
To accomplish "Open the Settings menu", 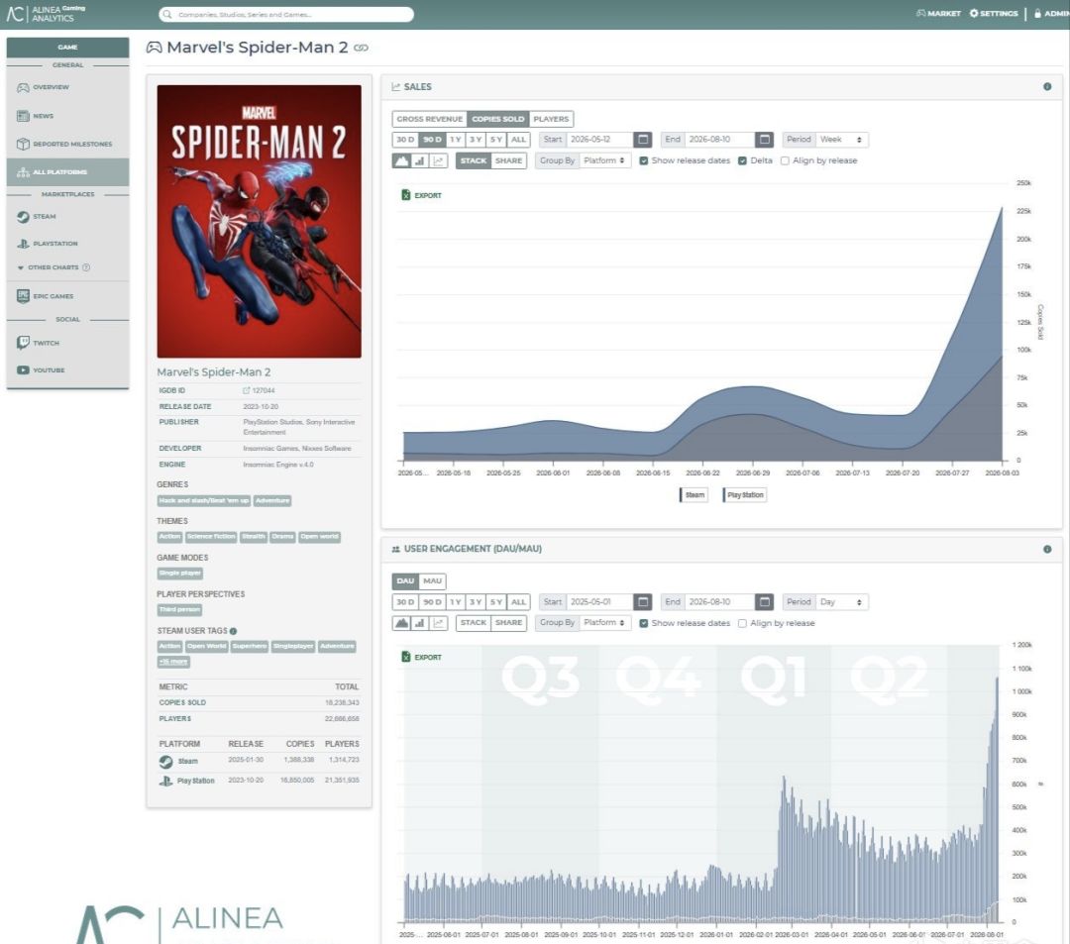I will click(994, 14).
